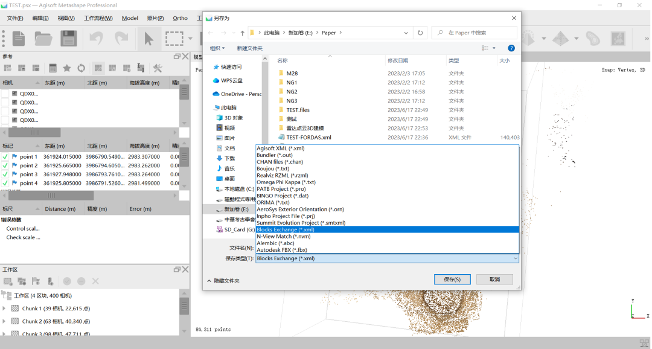This screenshot has width=652, height=349.
Task: Click the Add marker flag icon in workspace toolbar
Action: point(36,281)
